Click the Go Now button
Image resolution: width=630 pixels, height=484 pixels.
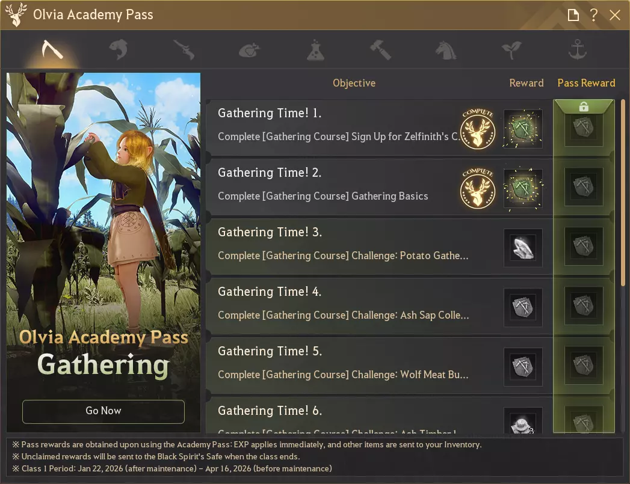click(x=103, y=411)
